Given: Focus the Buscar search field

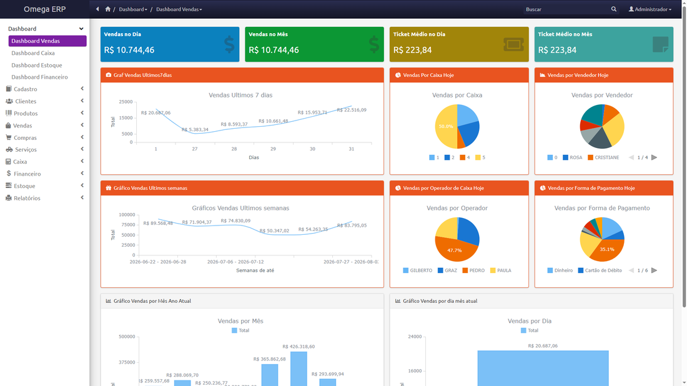Looking at the screenshot, I should [x=567, y=9].
